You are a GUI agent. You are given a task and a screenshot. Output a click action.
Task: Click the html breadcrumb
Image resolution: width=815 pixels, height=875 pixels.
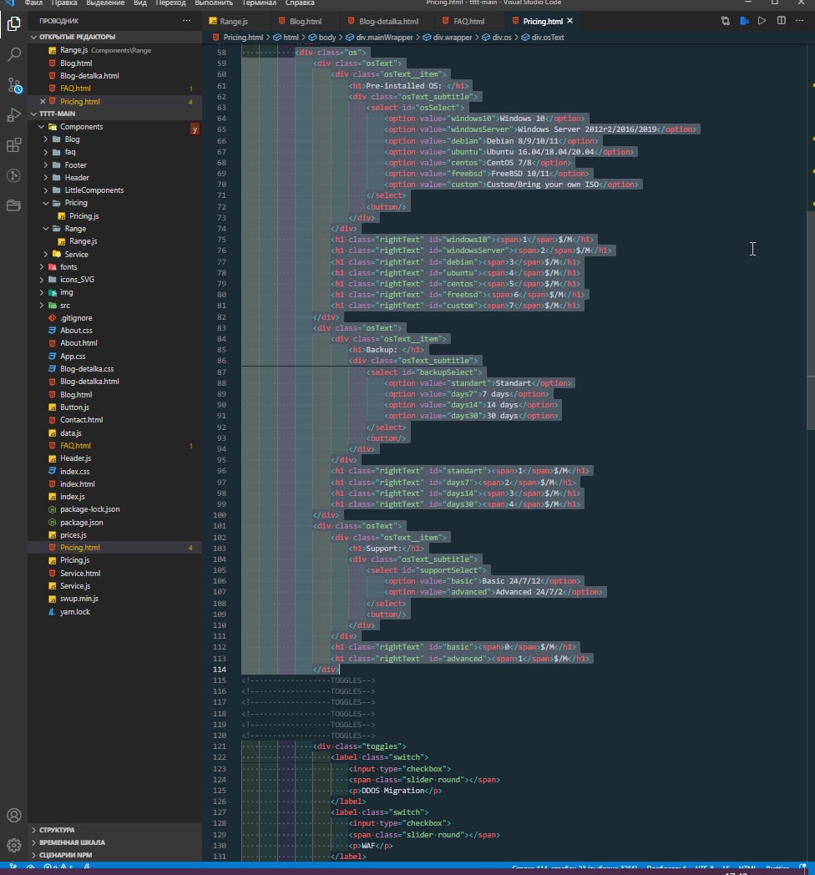tap(291, 38)
